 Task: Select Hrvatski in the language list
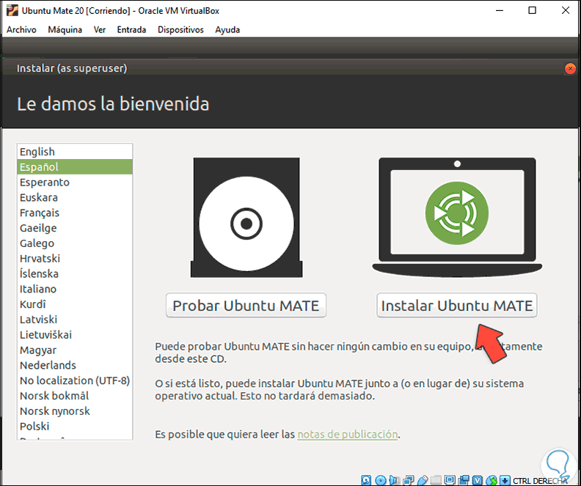[x=75, y=258]
